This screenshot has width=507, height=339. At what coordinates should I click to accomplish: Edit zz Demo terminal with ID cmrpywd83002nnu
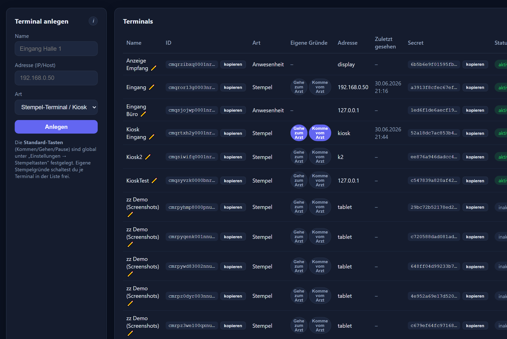click(130, 274)
